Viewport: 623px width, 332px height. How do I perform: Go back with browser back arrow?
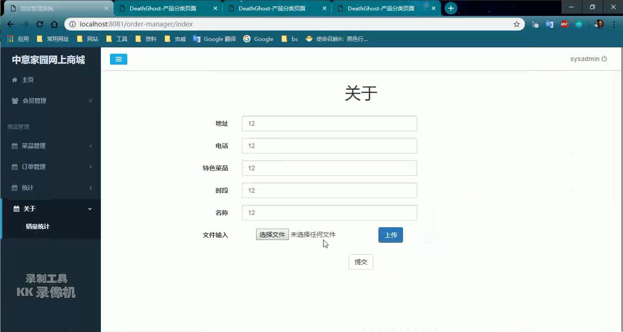coord(10,24)
